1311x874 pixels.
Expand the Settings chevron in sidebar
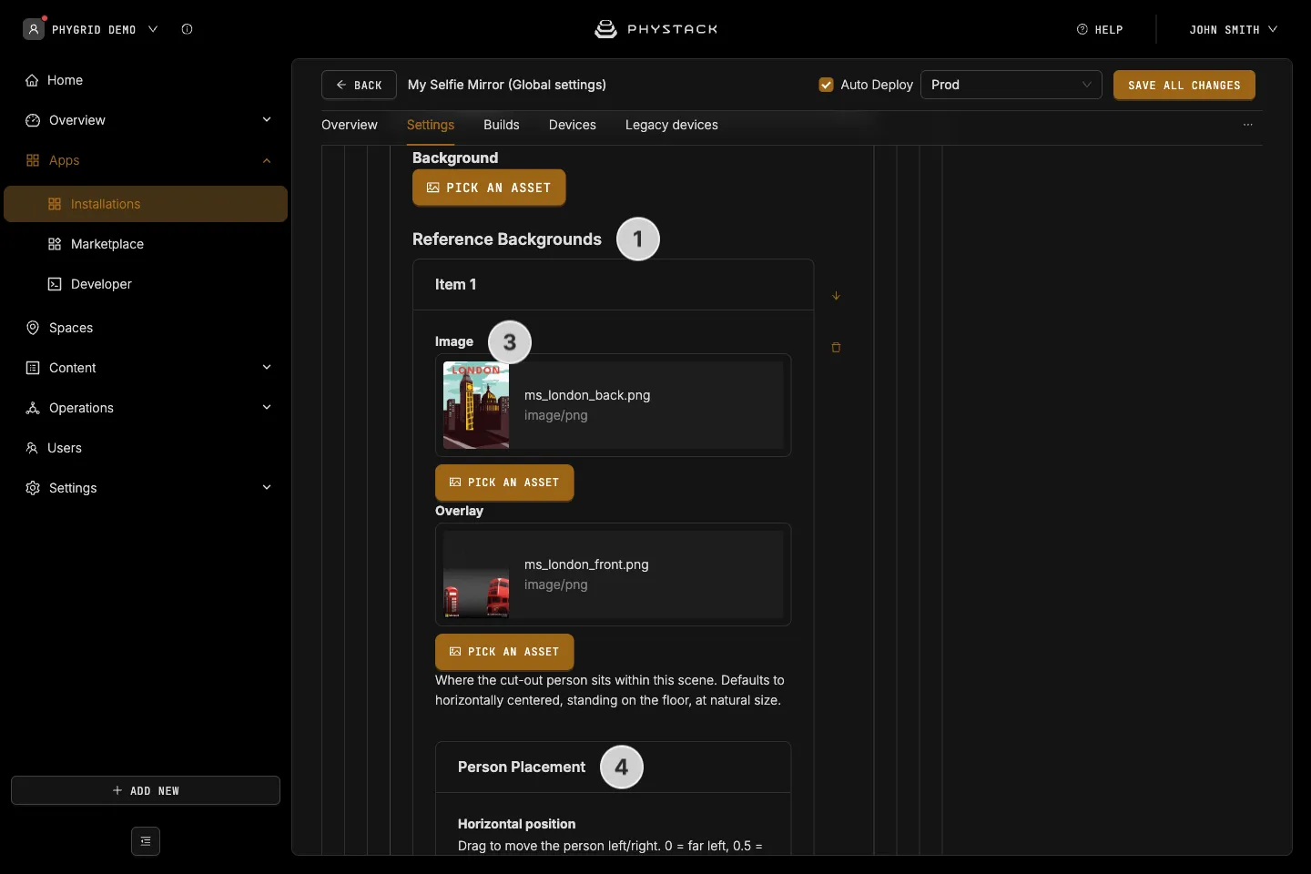click(x=267, y=488)
